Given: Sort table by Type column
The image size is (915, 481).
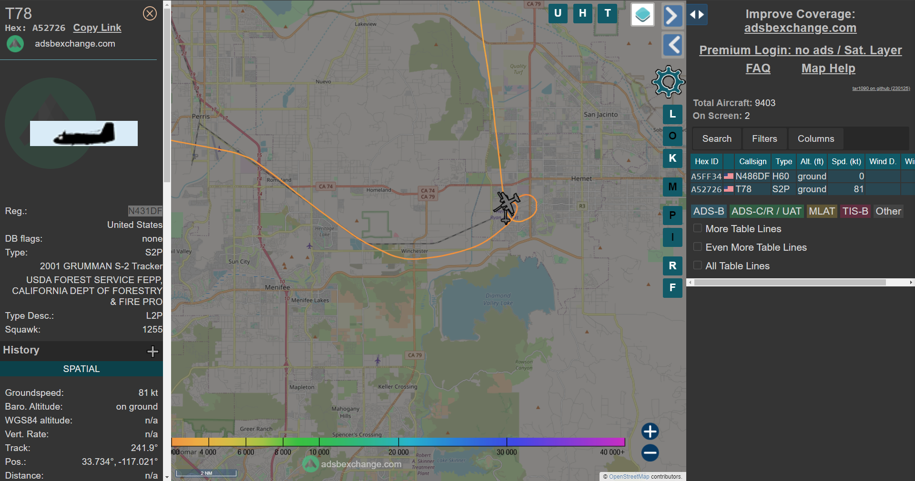Looking at the screenshot, I should (783, 162).
